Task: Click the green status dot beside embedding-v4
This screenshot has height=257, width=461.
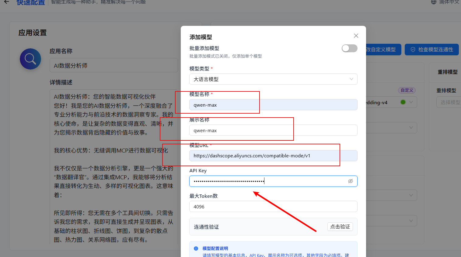Action: point(403,102)
